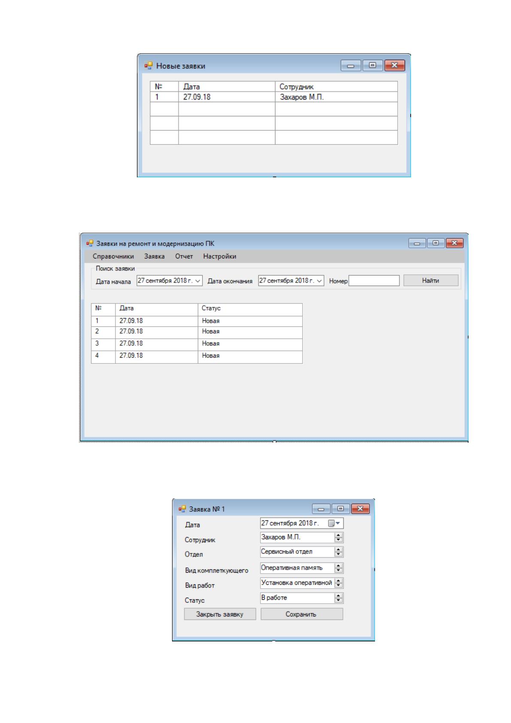Screen dimensions: 511x723
Task: Click the Отдел field spinner arrows
Action: [339, 552]
